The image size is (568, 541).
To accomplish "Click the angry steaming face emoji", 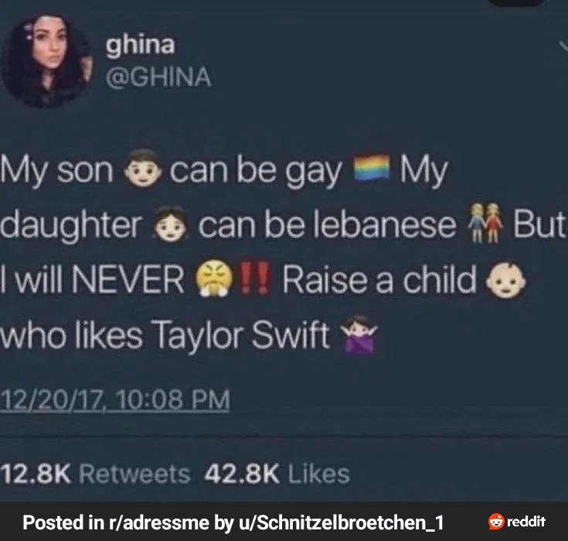I will click(214, 278).
